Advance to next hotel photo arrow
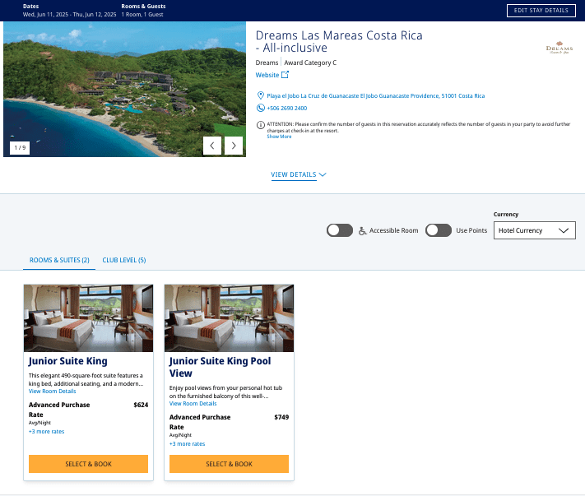Viewport: 585px width, 496px height. 234,146
